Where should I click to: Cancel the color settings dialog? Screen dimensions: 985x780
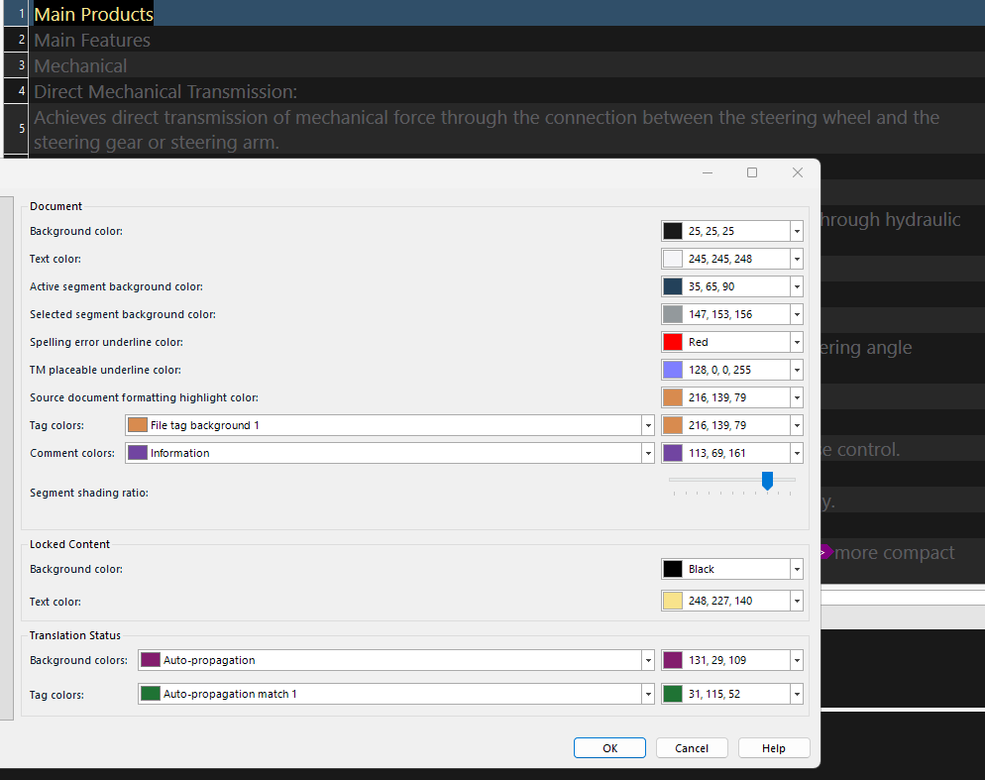(x=692, y=748)
